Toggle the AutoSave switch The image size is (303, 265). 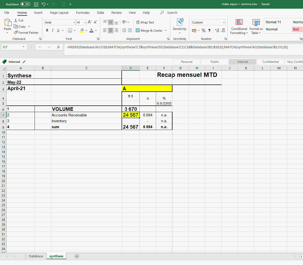point(25,4)
